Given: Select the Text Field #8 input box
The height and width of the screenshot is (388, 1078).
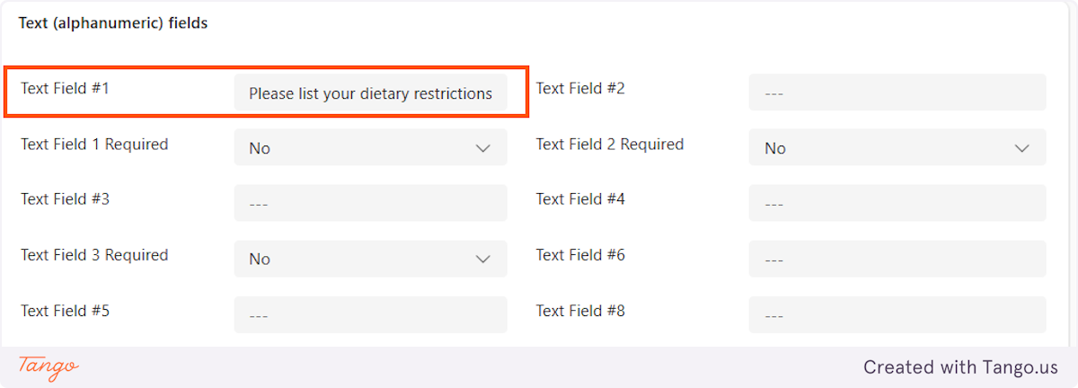Looking at the screenshot, I should 897,314.
